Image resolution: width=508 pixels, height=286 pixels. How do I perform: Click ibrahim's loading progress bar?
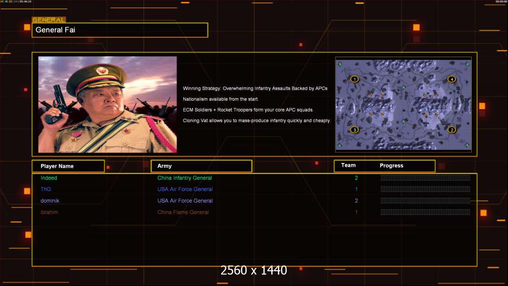pos(425,212)
